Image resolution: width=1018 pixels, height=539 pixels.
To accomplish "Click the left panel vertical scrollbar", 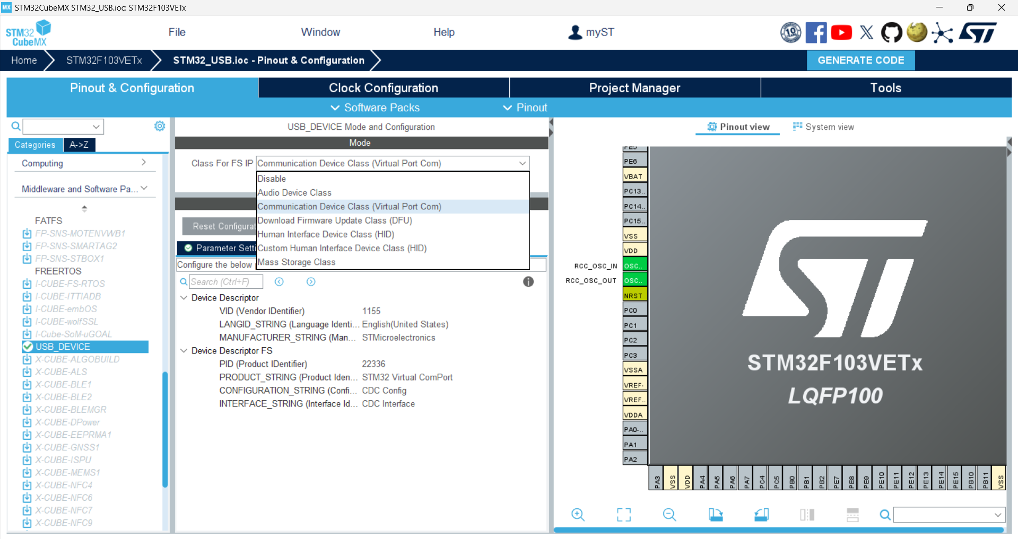I will pos(165,429).
